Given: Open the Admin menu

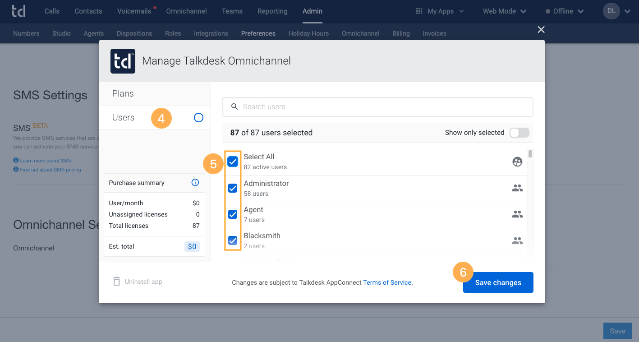Looking at the screenshot, I should (x=313, y=11).
